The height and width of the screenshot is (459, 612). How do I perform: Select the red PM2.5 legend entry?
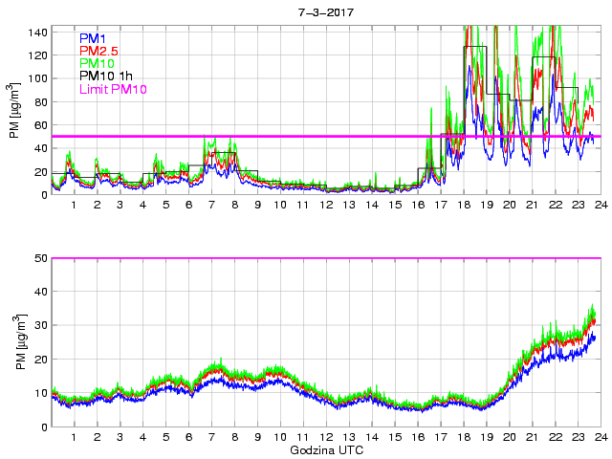coord(99,51)
